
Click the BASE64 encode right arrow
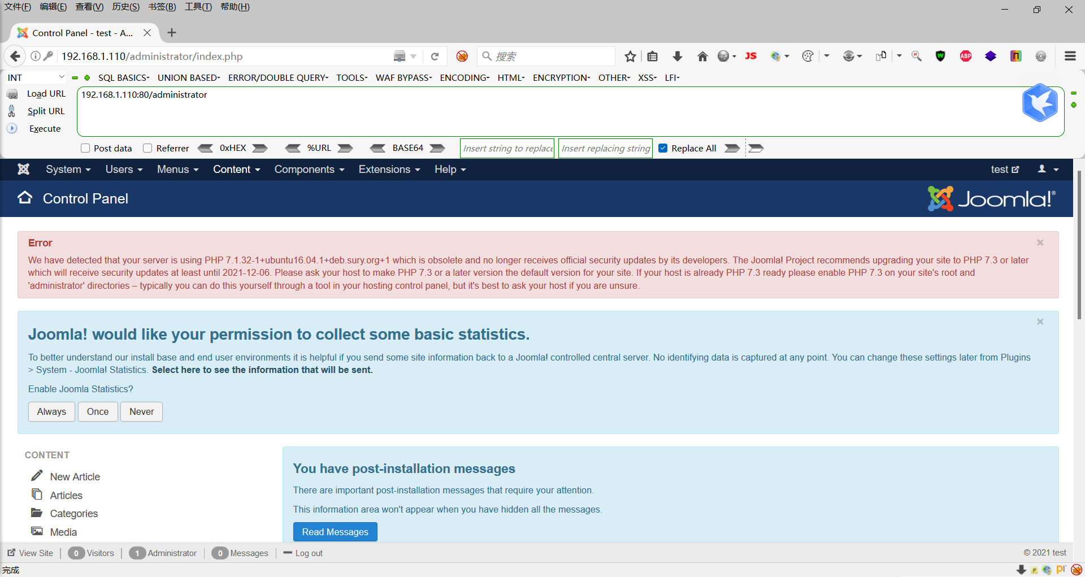(x=437, y=148)
